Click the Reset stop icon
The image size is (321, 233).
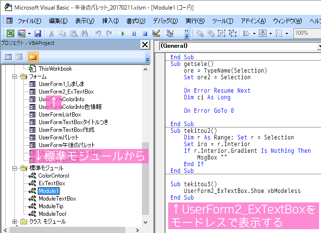click(x=145, y=33)
